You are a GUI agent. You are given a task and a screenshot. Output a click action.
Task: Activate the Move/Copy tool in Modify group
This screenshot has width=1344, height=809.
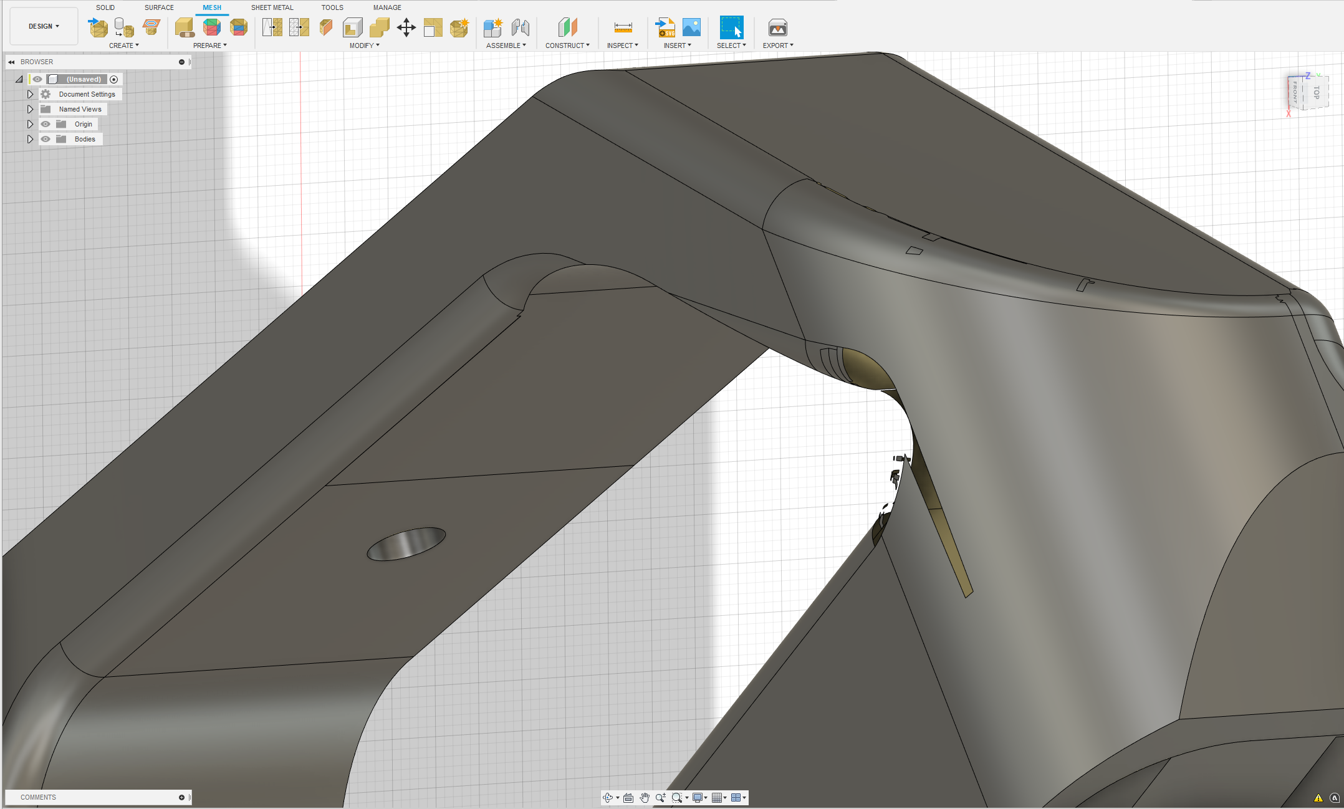click(406, 28)
